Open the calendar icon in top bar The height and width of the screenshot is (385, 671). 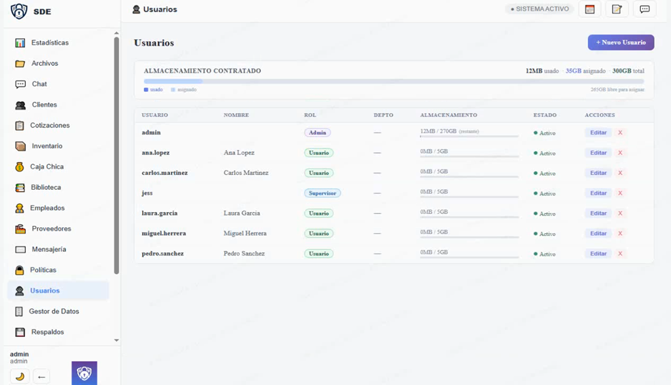point(590,9)
